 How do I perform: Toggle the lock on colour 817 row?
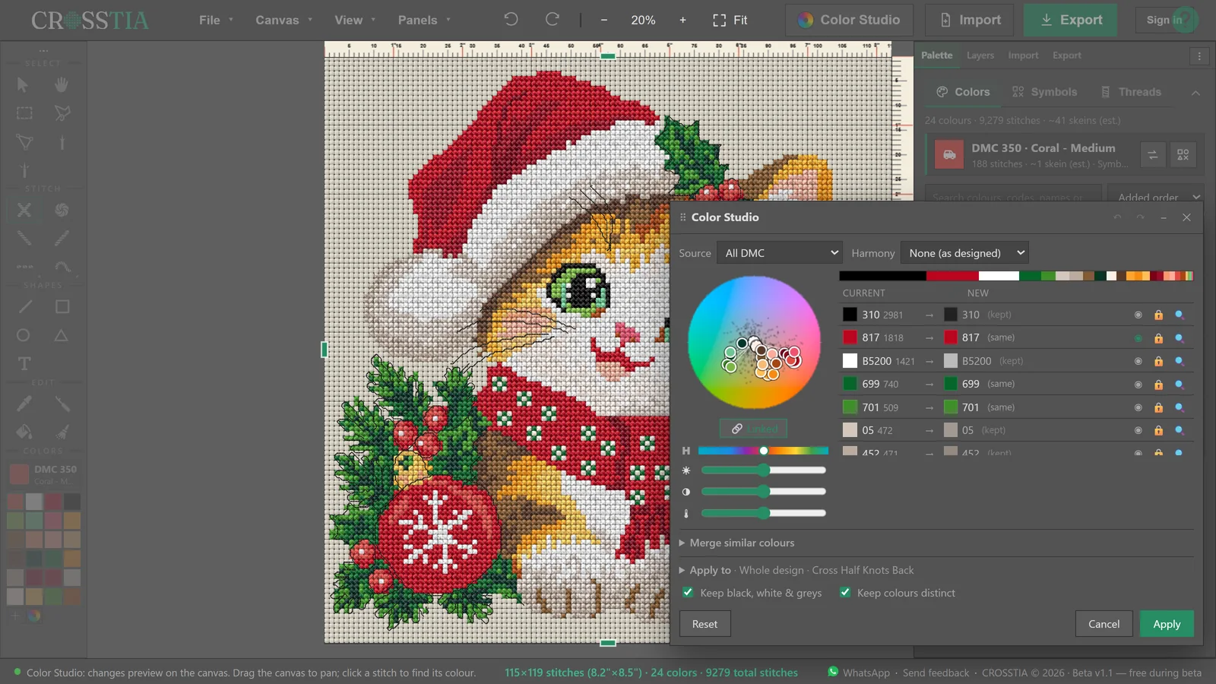[1158, 338]
